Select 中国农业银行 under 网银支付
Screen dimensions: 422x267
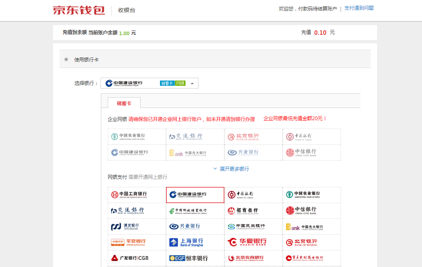pyautogui.click(x=312, y=195)
